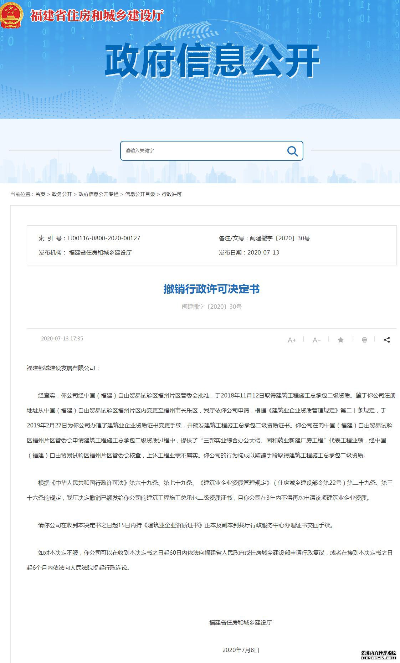Decrease font size with A- icon

tap(317, 340)
